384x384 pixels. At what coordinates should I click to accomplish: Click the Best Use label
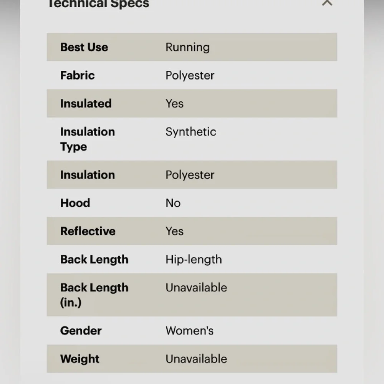[x=84, y=47]
